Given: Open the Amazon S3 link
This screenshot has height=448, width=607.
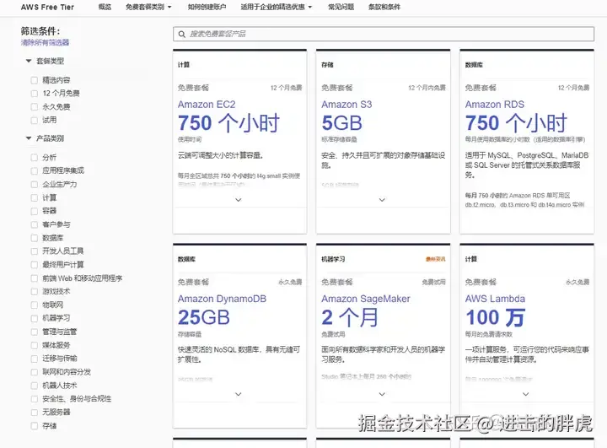Looking at the screenshot, I should 346,105.
